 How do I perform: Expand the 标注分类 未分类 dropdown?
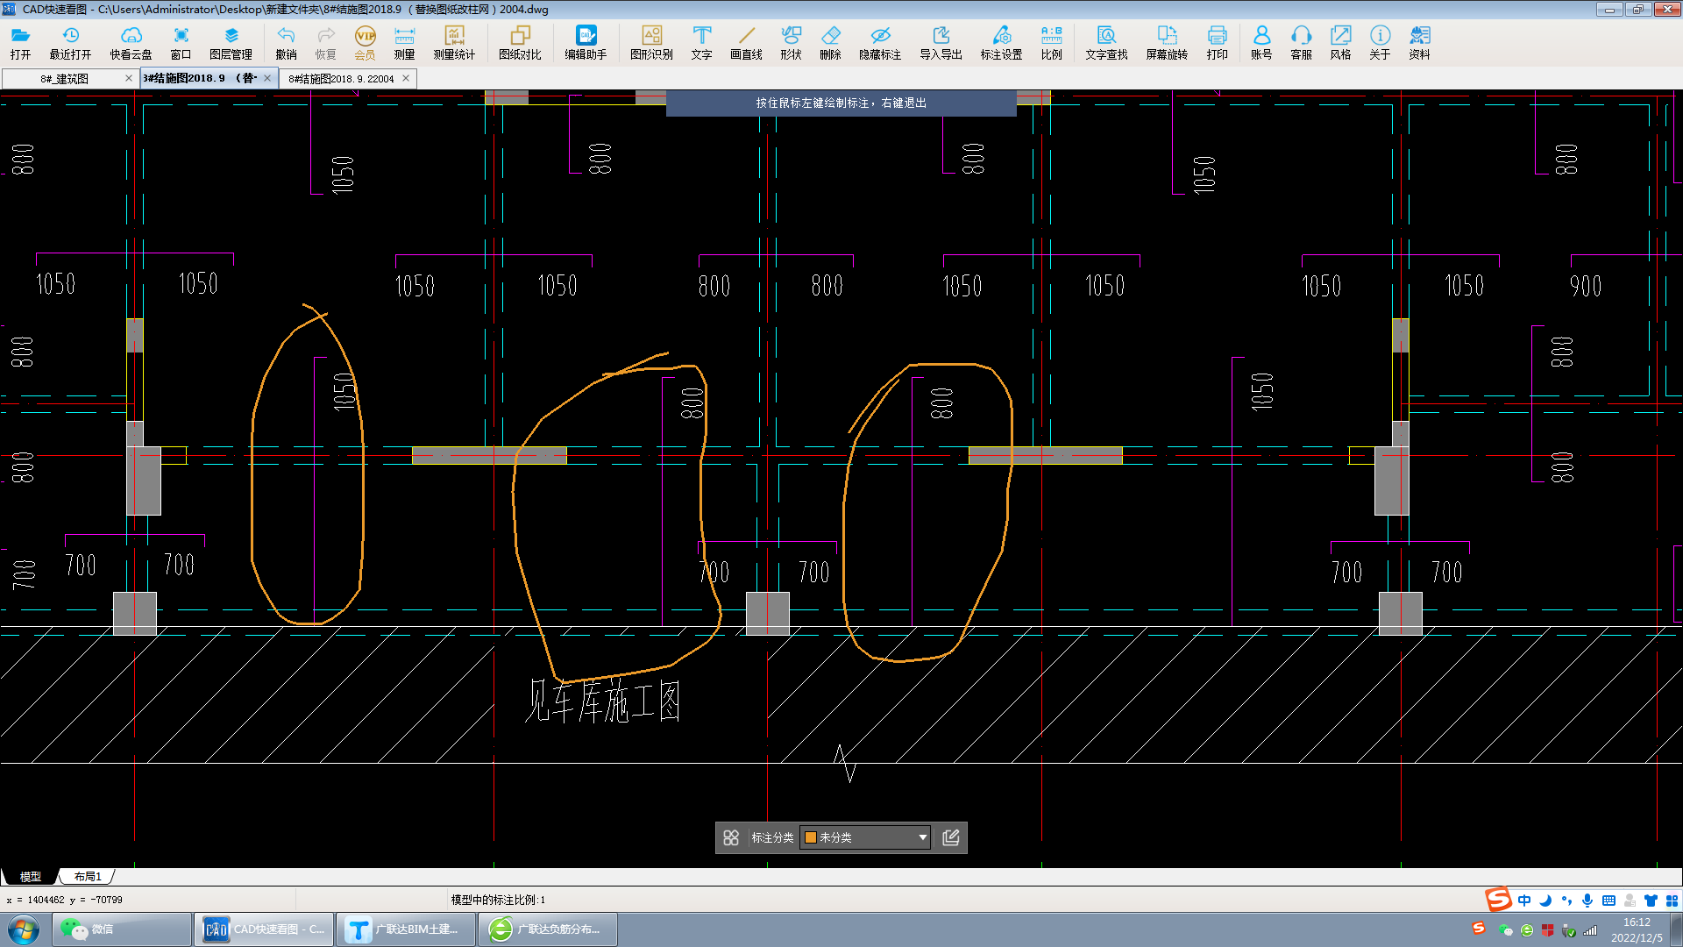(x=922, y=837)
